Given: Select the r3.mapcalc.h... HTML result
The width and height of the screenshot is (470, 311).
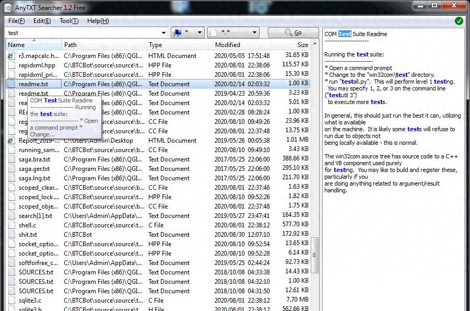Looking at the screenshot, I should [x=158, y=56].
